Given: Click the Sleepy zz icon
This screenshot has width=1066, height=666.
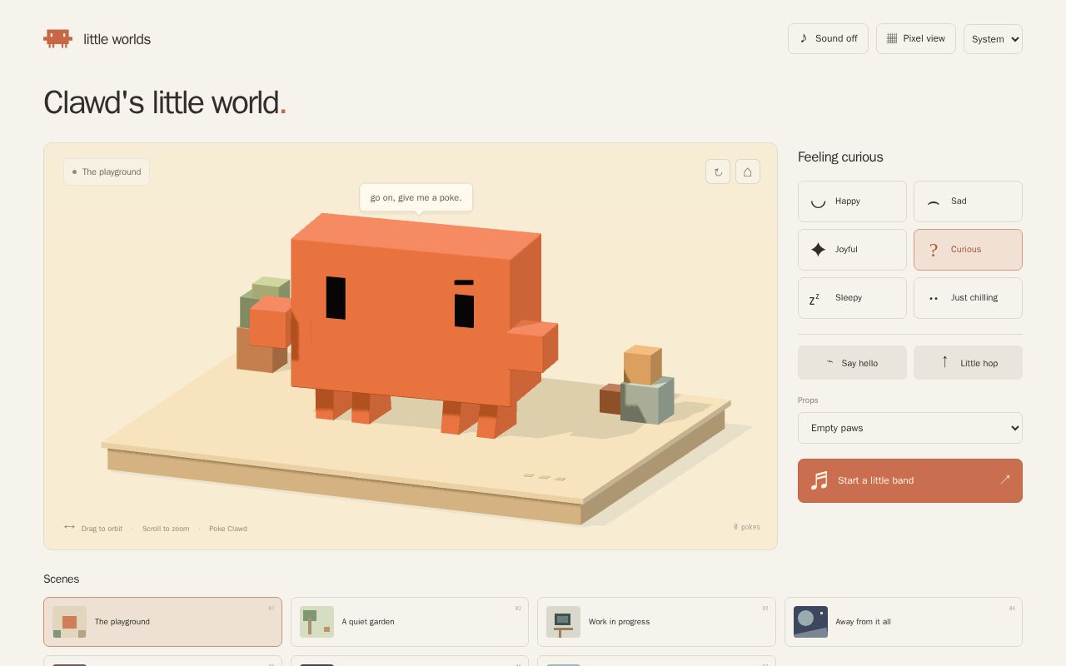Looking at the screenshot, I should point(814,298).
